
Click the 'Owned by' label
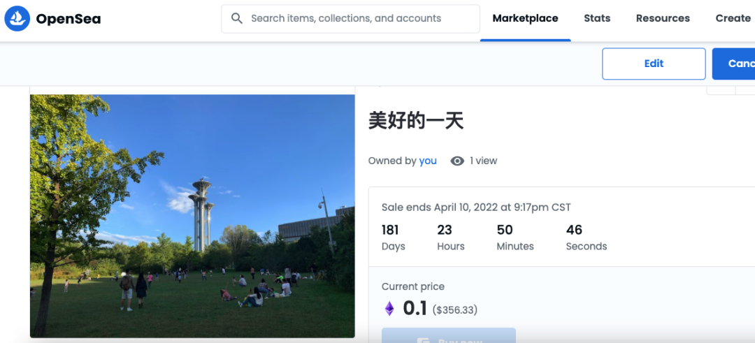coord(392,161)
